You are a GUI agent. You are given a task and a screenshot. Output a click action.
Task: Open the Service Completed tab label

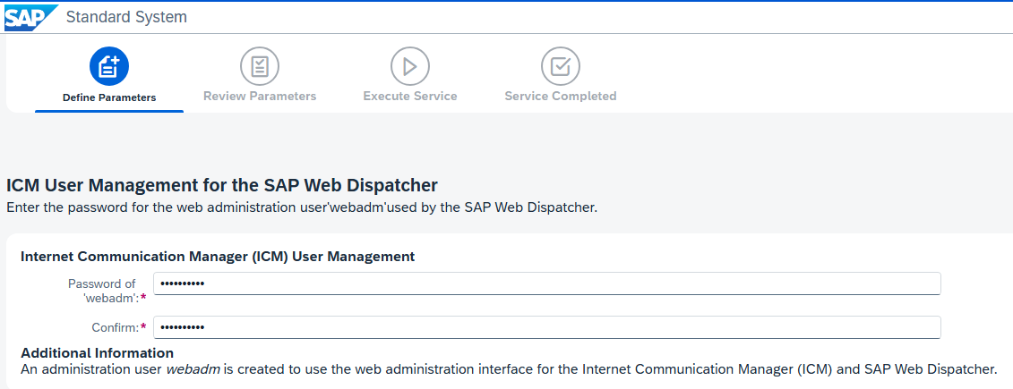tap(561, 96)
